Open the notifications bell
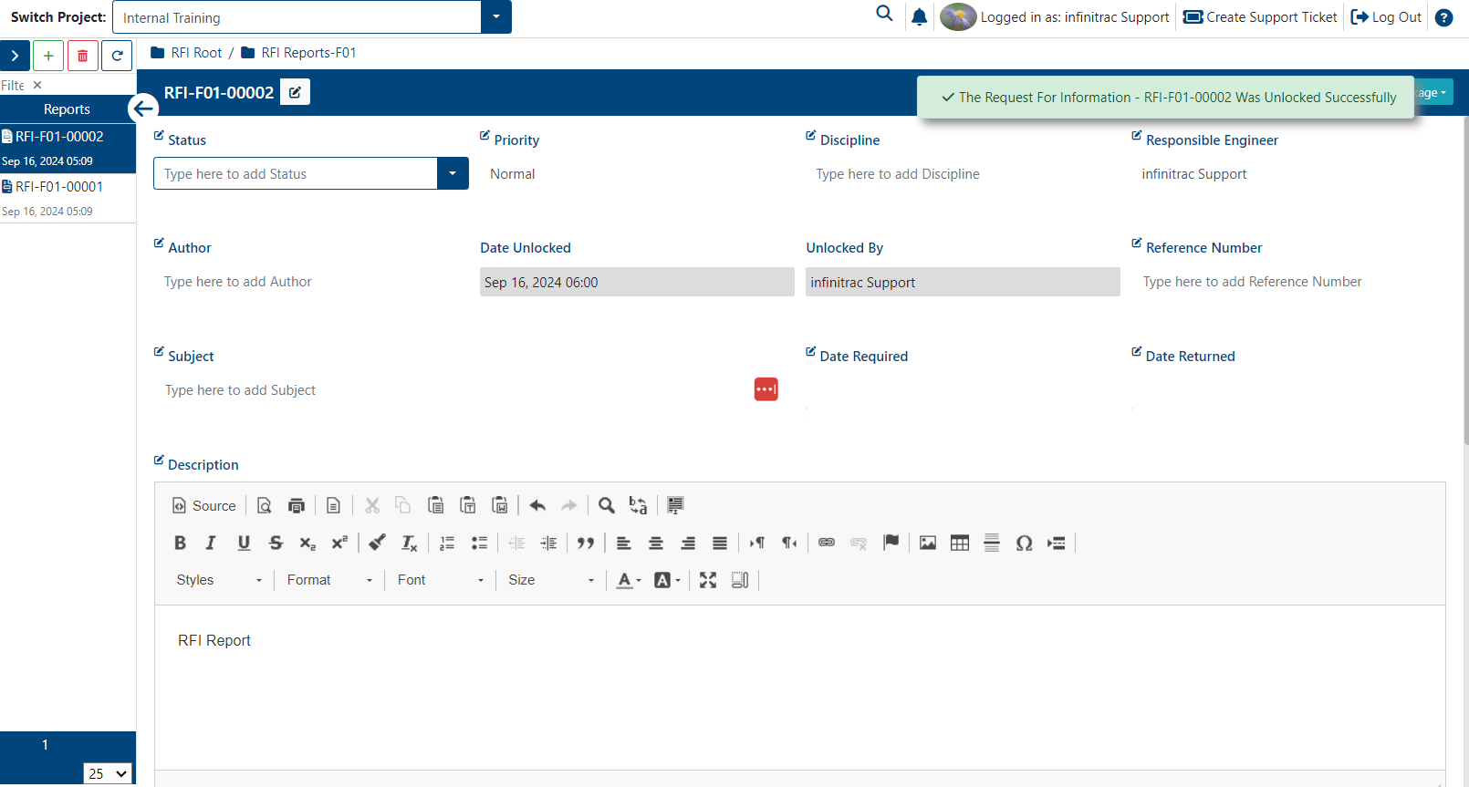The width and height of the screenshot is (1469, 787). point(920,16)
